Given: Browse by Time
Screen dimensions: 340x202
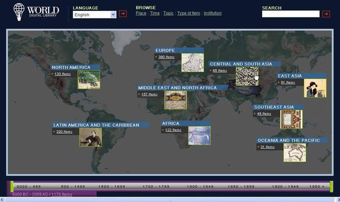Looking at the screenshot, I should point(155,13).
